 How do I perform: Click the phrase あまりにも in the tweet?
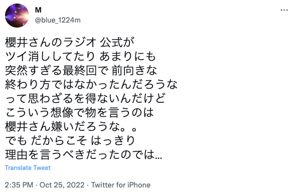pyautogui.click(x=127, y=56)
